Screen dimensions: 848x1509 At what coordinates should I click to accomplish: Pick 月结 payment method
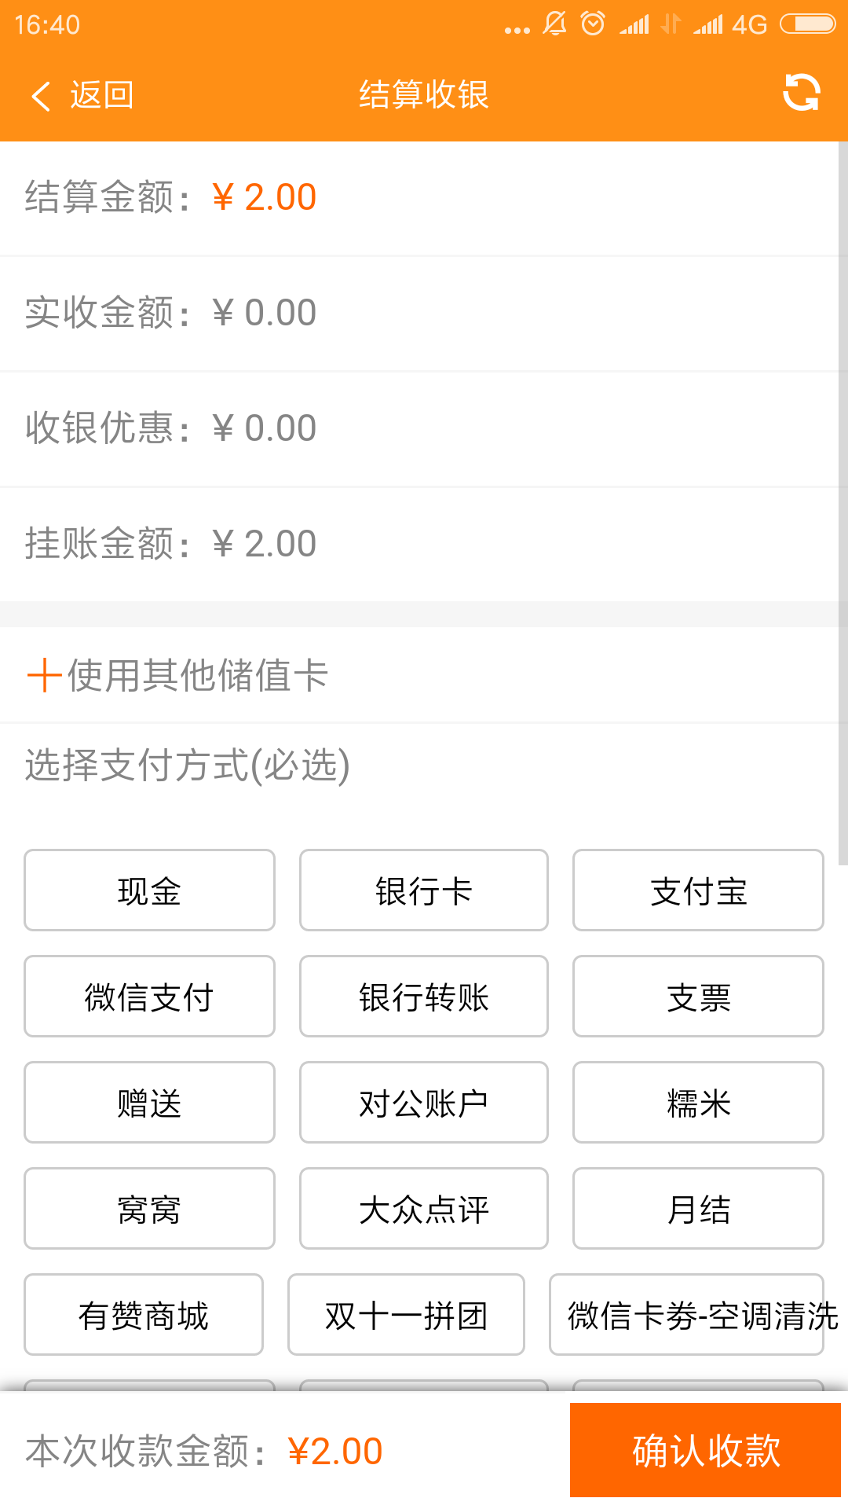[698, 1209]
